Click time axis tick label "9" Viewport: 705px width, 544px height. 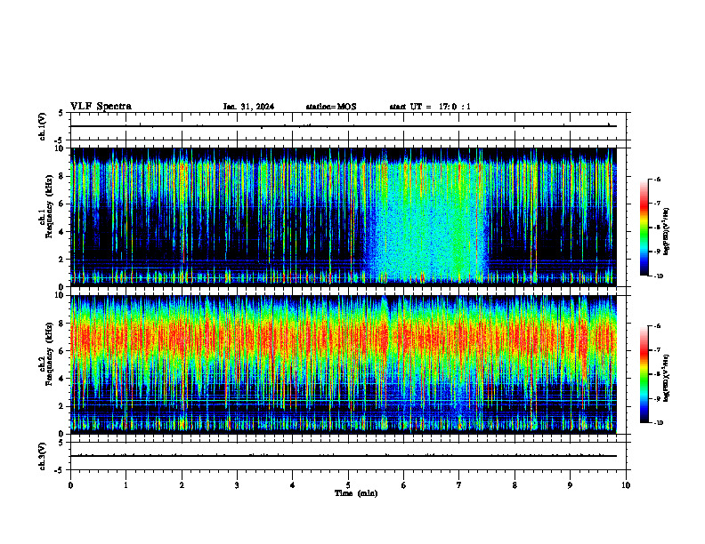pos(570,485)
